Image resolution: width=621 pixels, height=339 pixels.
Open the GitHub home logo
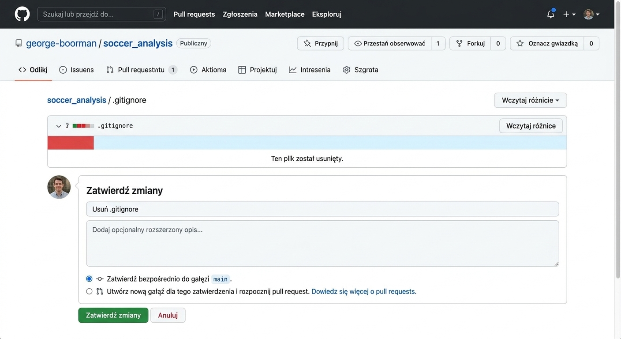[x=22, y=14]
